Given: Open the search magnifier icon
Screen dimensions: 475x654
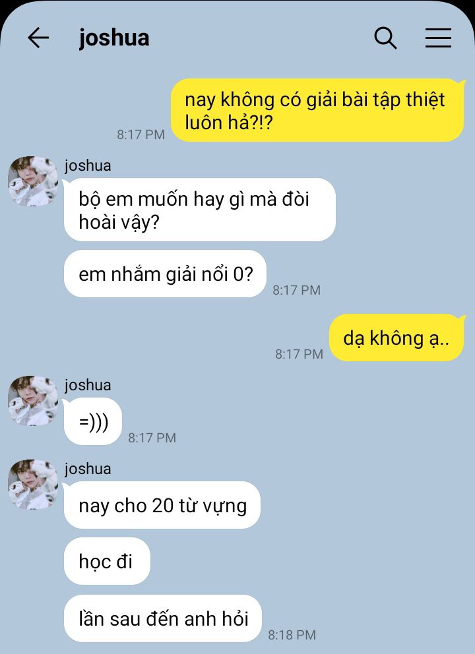Looking at the screenshot, I should 385,38.
